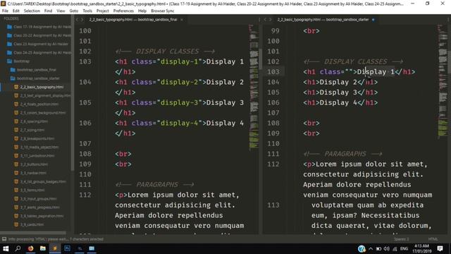Click line number 106 in right pane gutter

coord(273,103)
